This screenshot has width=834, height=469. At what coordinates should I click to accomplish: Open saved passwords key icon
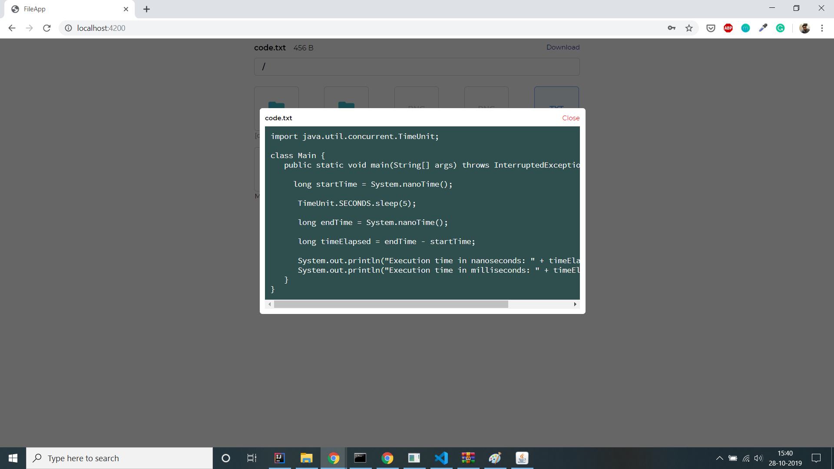(x=672, y=28)
